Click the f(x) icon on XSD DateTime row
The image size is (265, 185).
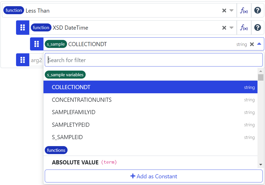tap(244, 28)
